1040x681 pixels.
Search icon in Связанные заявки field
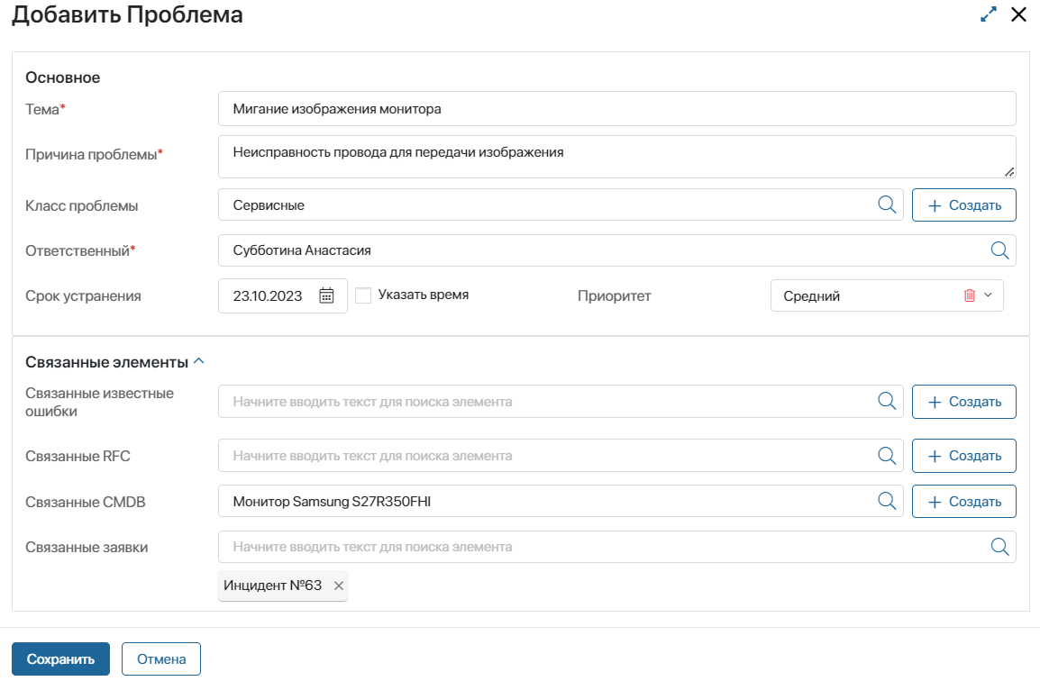tap(999, 547)
